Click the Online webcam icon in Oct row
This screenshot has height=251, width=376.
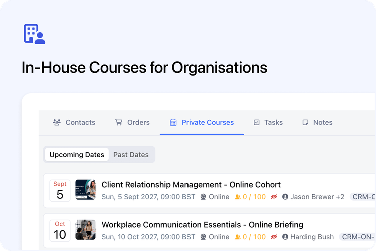[203, 237]
